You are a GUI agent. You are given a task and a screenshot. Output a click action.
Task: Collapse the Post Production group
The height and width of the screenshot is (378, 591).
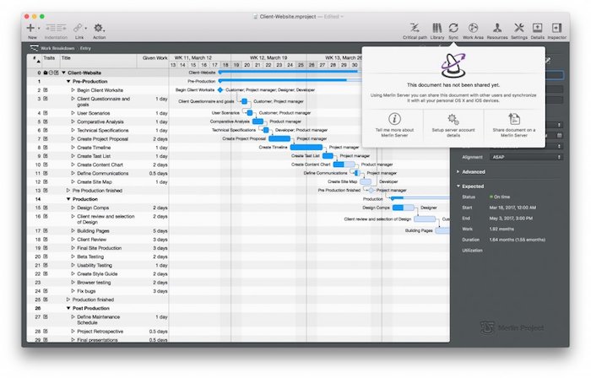click(x=68, y=308)
